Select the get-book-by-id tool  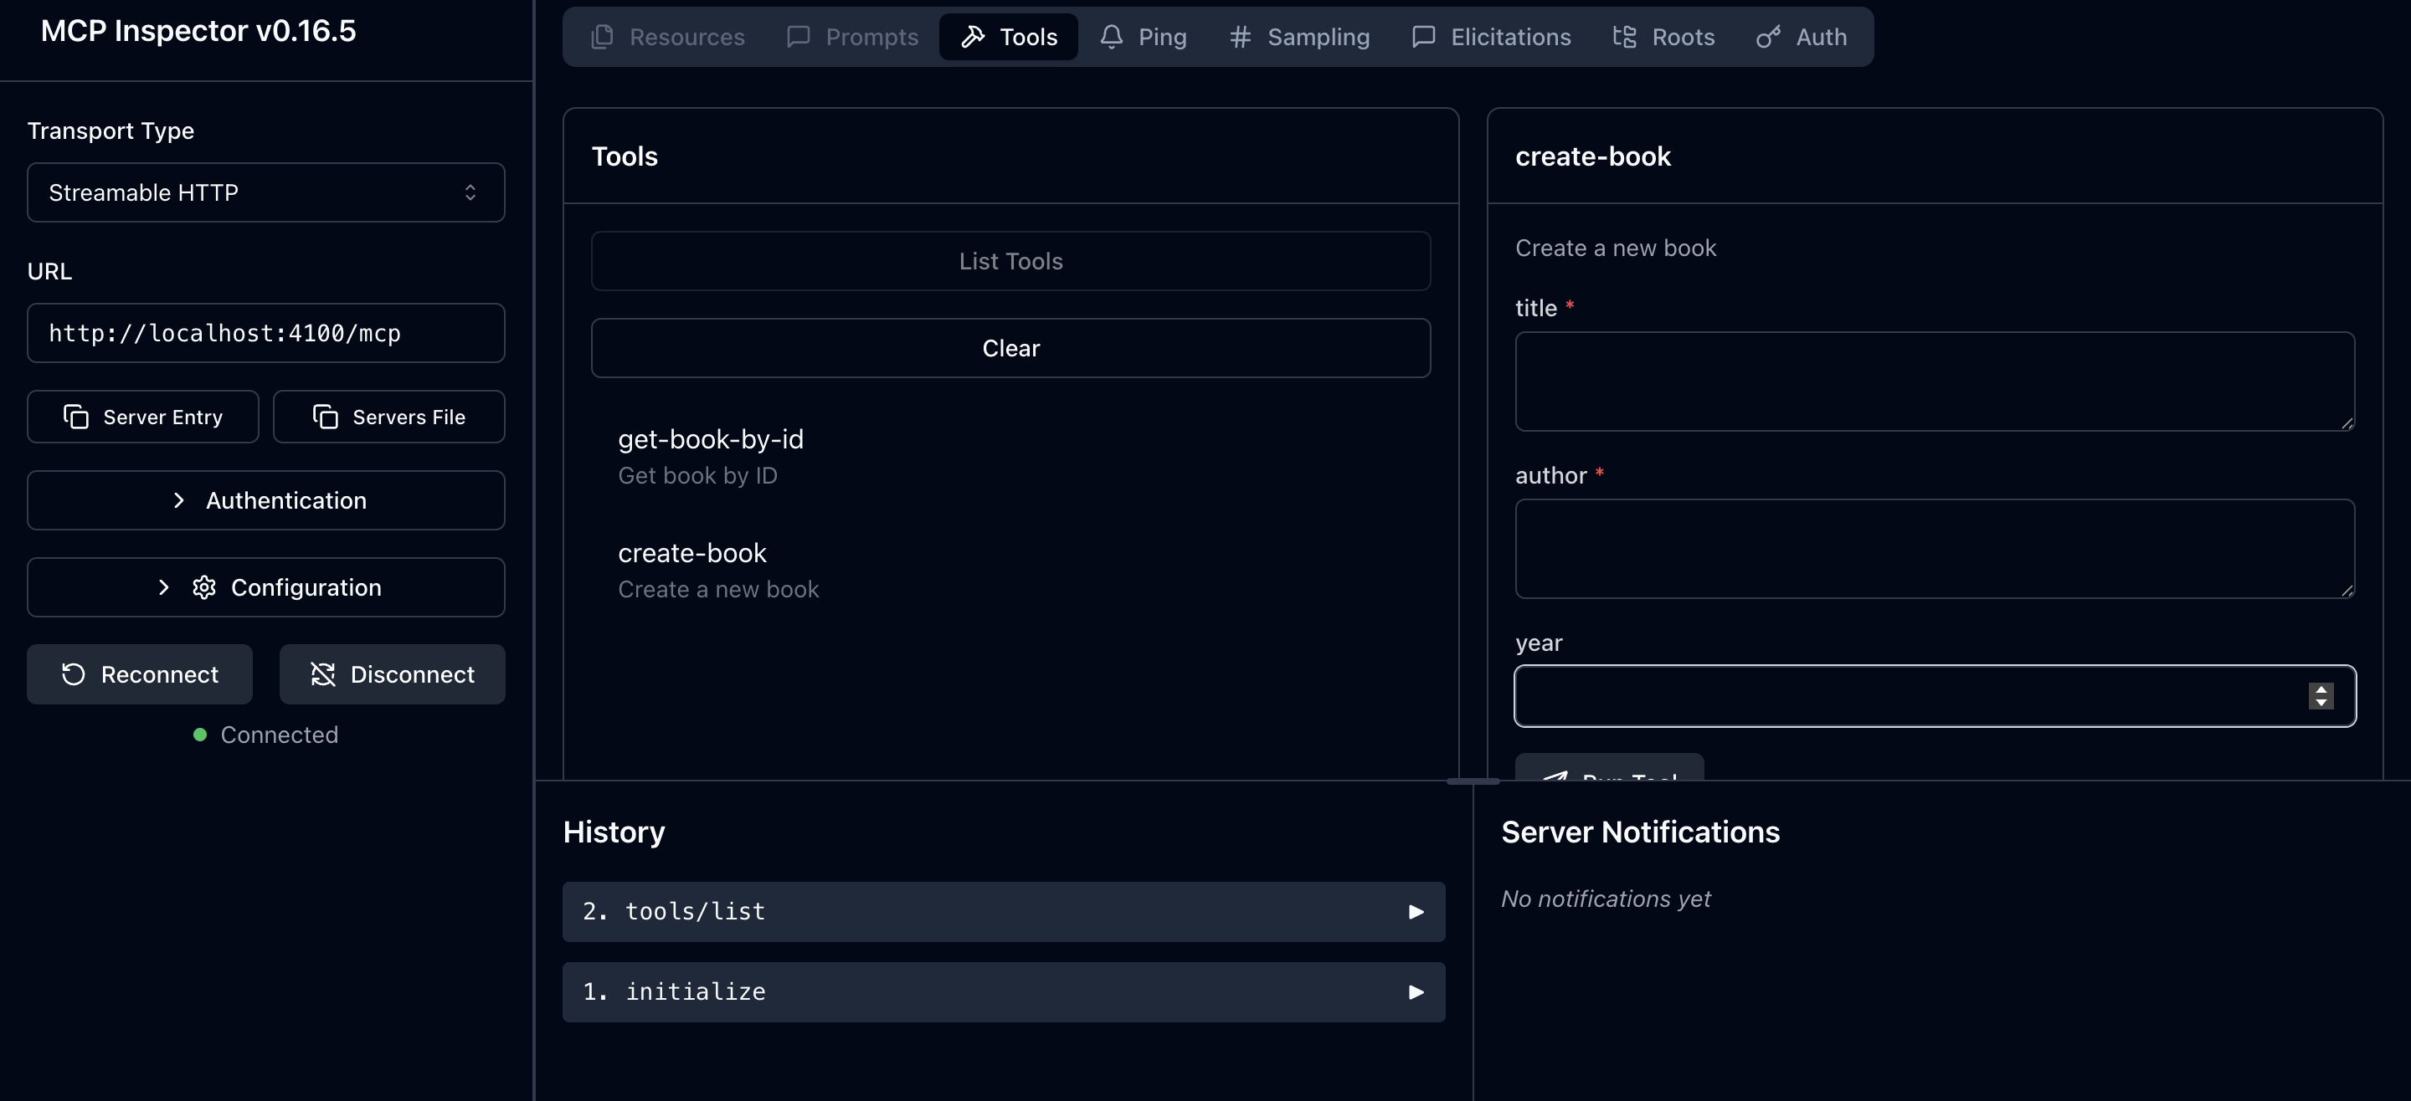pos(1010,457)
